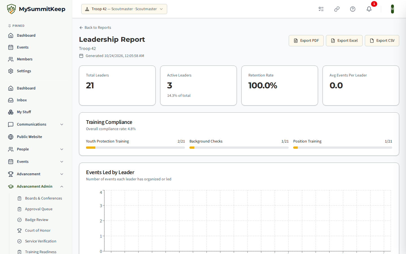Open the checklist icon in top bar
Image resolution: width=406 pixels, height=254 pixels.
pyautogui.click(x=321, y=9)
